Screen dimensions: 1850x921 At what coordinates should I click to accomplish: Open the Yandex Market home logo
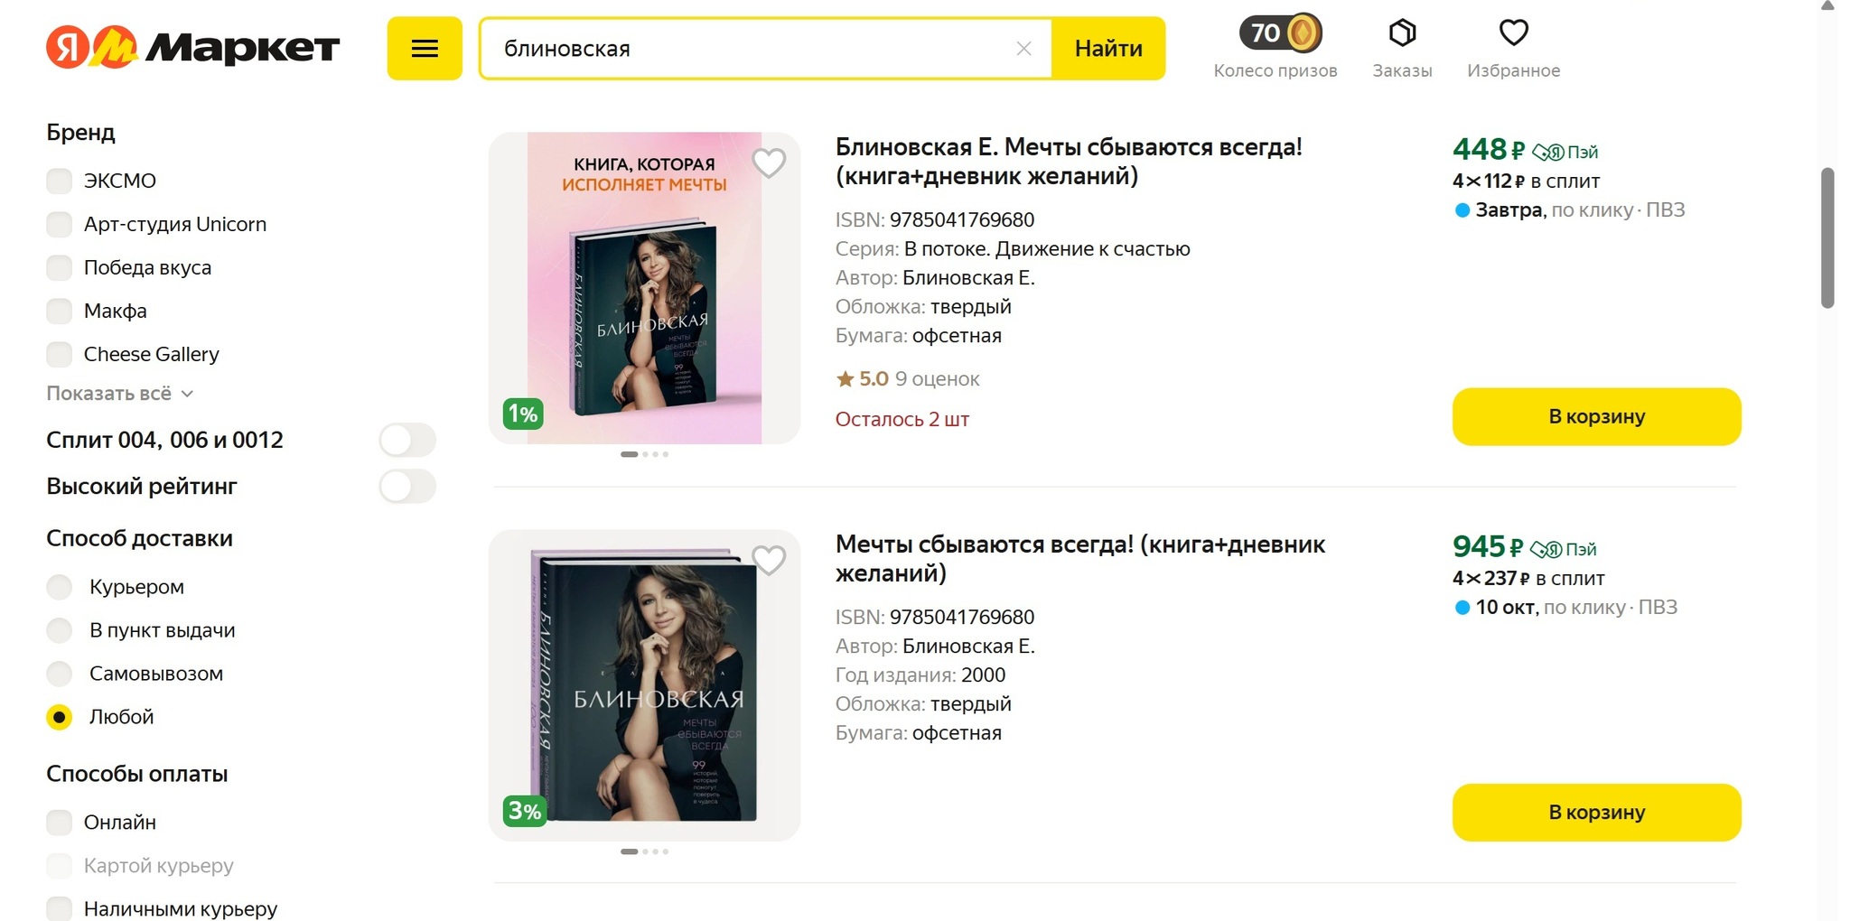tap(192, 48)
